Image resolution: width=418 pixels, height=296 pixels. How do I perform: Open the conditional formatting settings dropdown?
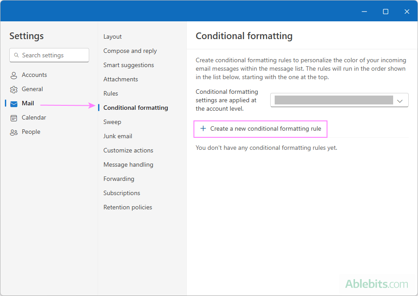click(x=339, y=100)
